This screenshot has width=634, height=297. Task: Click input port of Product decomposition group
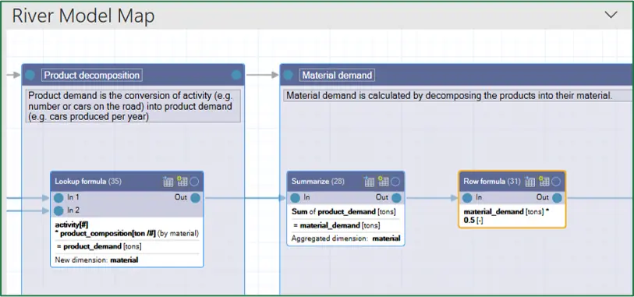click(30, 75)
